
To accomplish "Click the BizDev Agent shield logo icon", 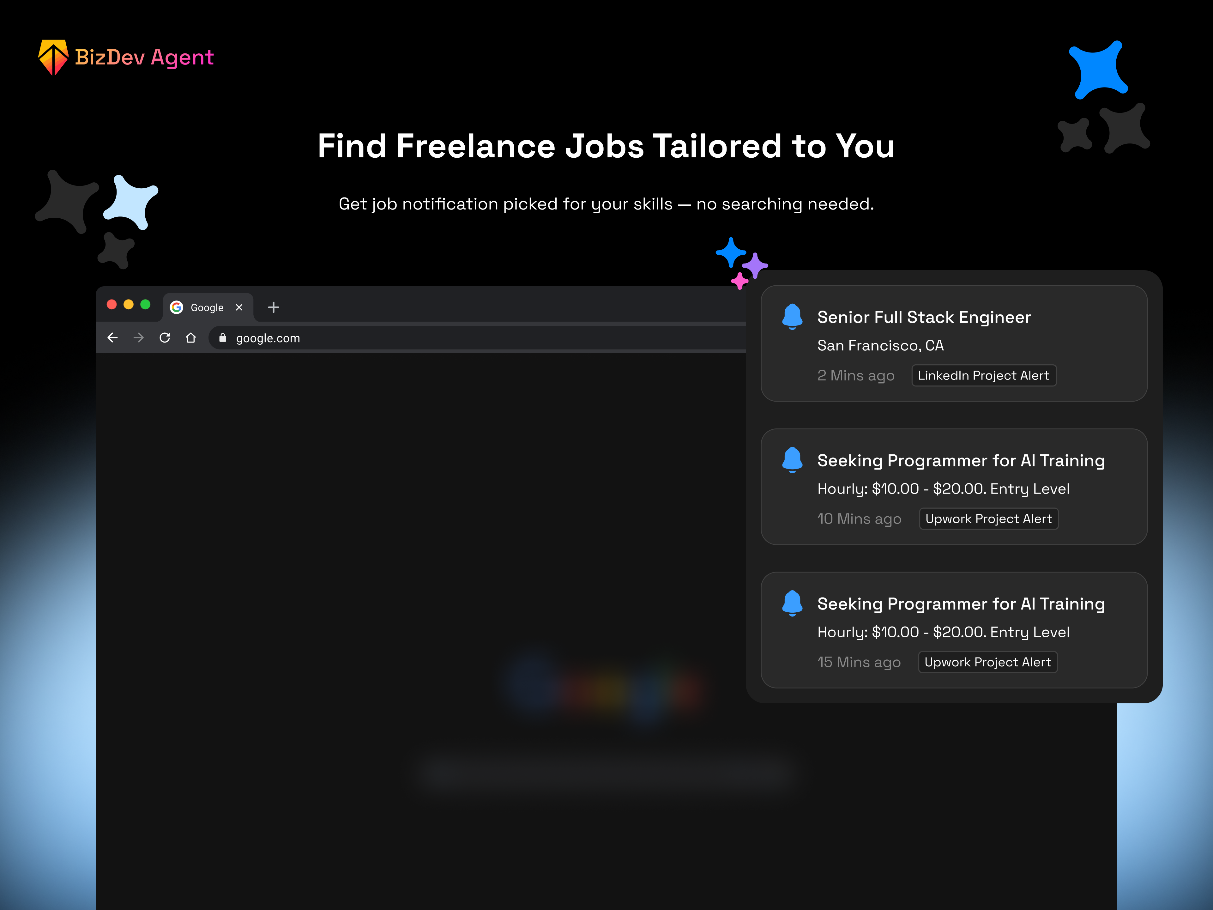I will pyautogui.click(x=53, y=57).
